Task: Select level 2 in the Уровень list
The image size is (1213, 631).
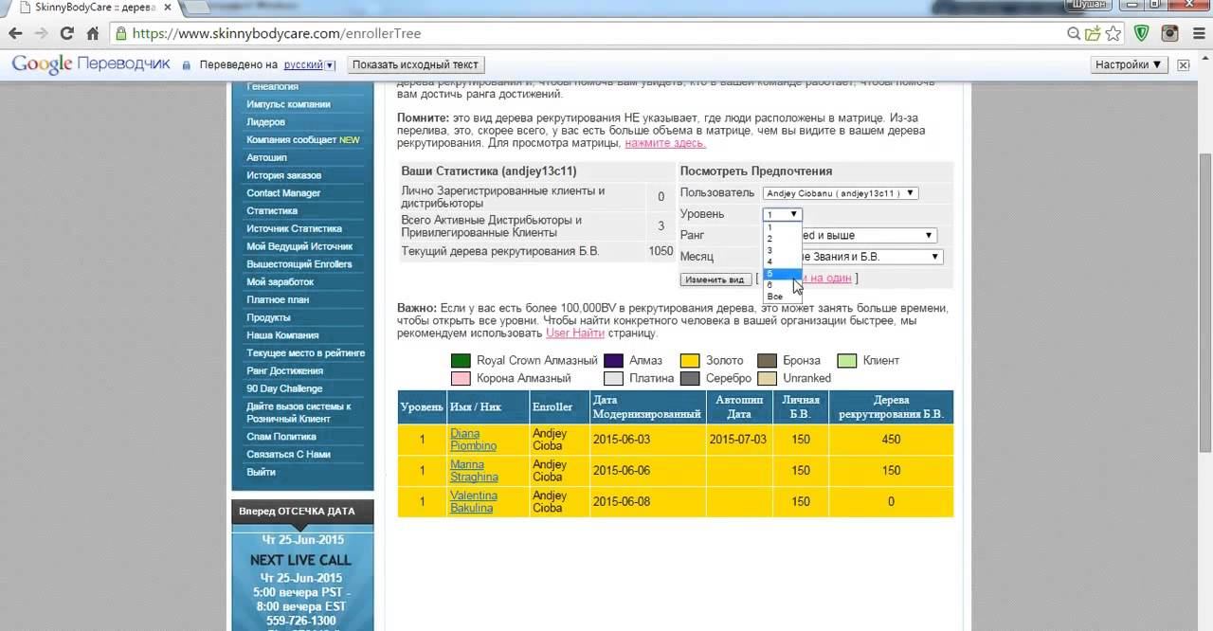Action: [x=783, y=239]
